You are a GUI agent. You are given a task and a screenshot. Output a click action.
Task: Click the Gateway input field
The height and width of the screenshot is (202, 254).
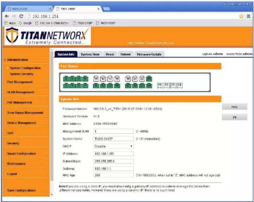pos(113,168)
